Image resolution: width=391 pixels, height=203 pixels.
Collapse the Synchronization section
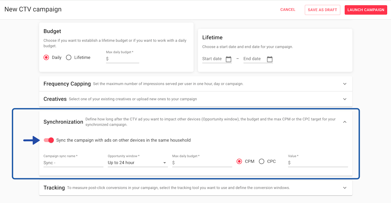(x=345, y=122)
